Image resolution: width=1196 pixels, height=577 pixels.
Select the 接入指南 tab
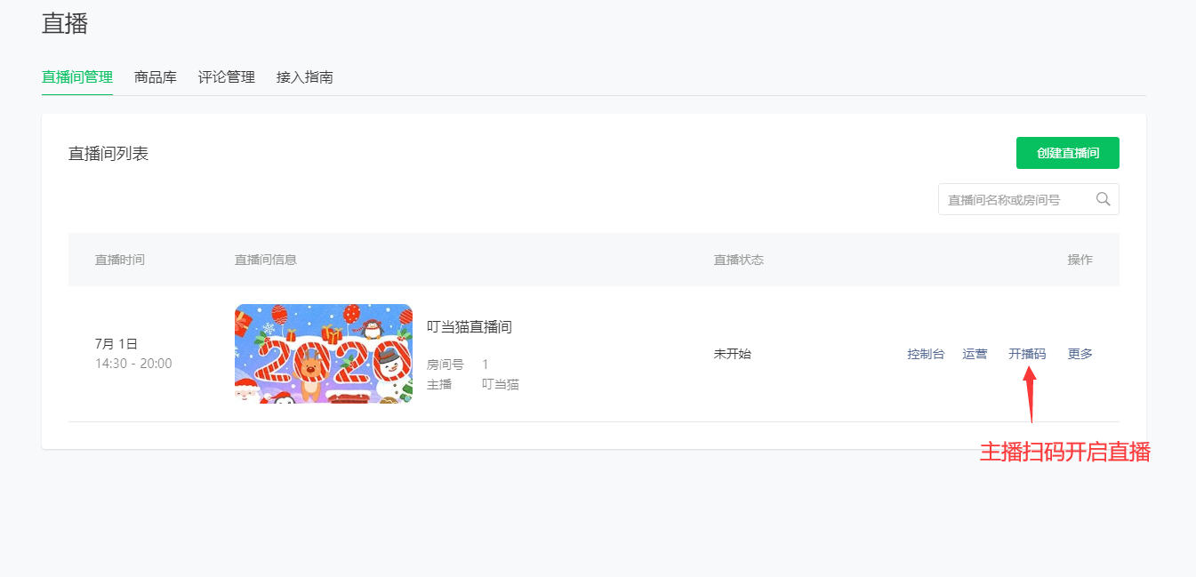tap(305, 77)
